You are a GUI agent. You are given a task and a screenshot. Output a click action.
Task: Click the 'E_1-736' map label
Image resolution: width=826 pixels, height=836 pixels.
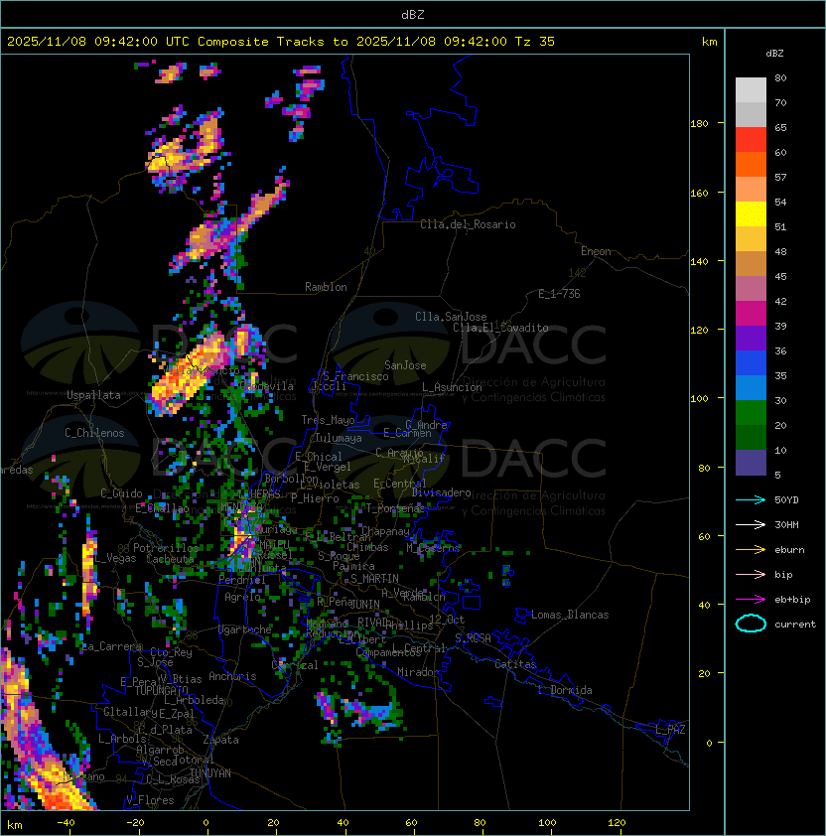coord(559,294)
